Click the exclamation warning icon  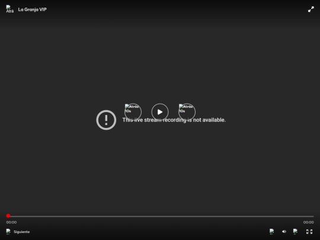pos(106,120)
